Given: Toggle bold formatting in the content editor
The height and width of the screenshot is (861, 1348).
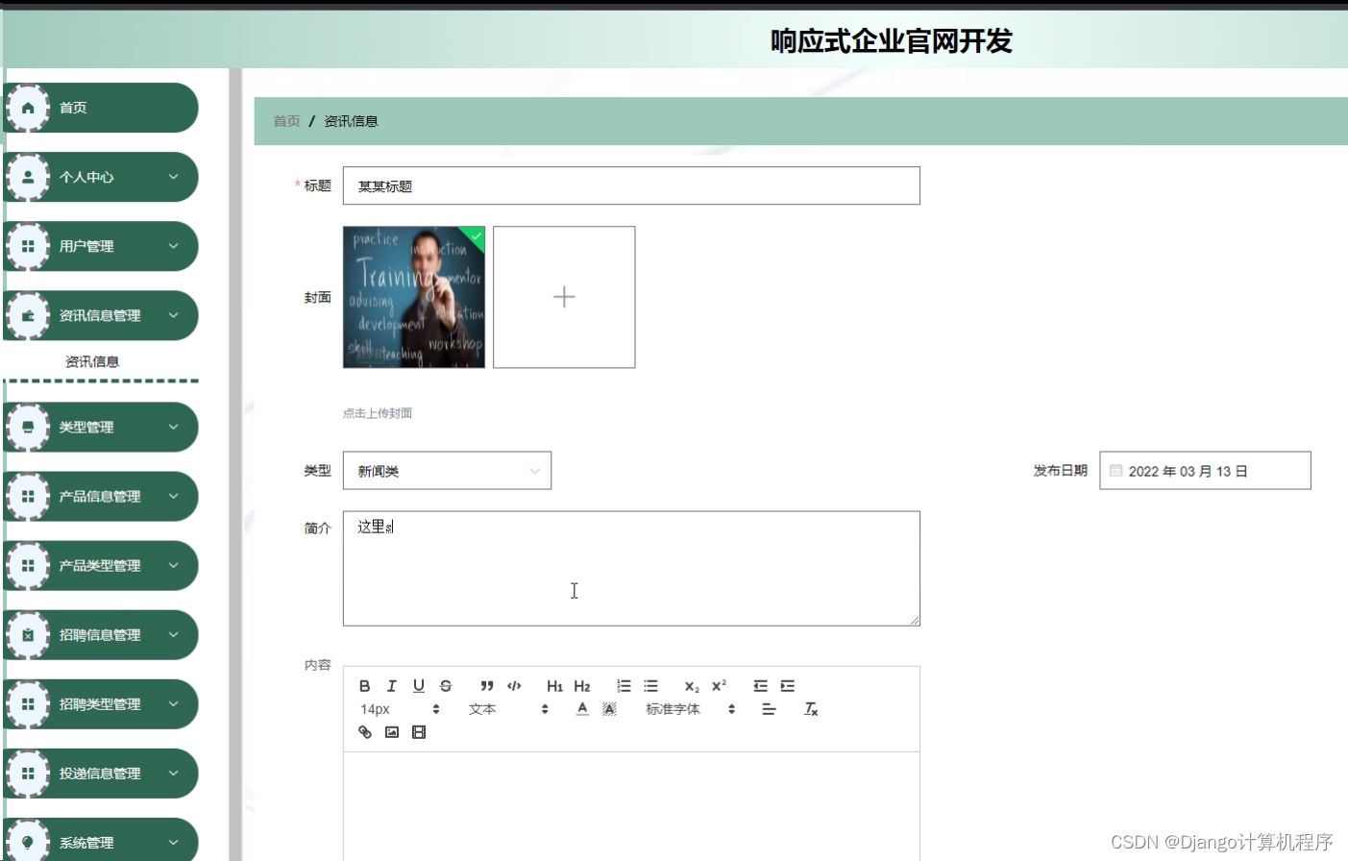Looking at the screenshot, I should [x=364, y=685].
